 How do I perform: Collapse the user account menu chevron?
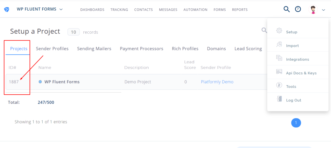coord(323,10)
